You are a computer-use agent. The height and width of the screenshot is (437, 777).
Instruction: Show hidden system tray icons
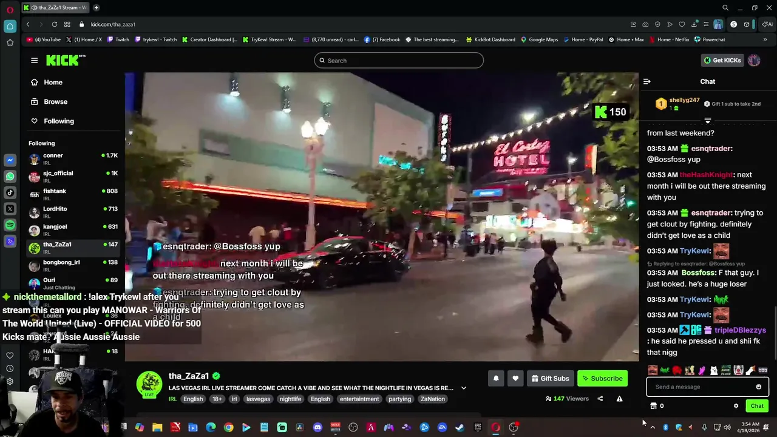point(653,427)
